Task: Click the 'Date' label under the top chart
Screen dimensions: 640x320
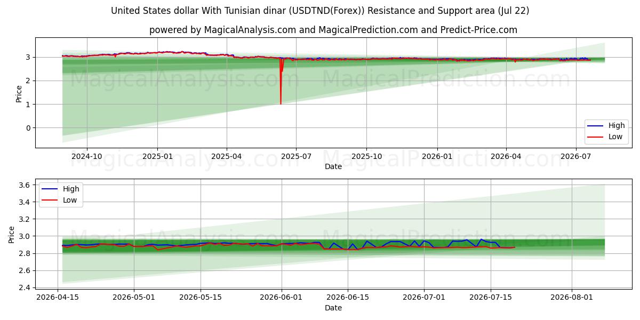Action: [333, 166]
